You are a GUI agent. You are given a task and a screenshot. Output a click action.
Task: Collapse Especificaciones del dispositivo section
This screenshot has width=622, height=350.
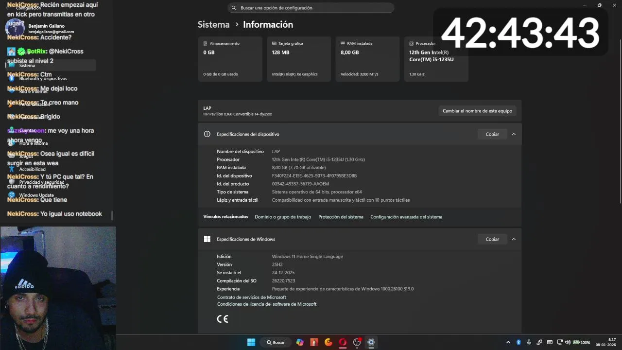click(514, 134)
